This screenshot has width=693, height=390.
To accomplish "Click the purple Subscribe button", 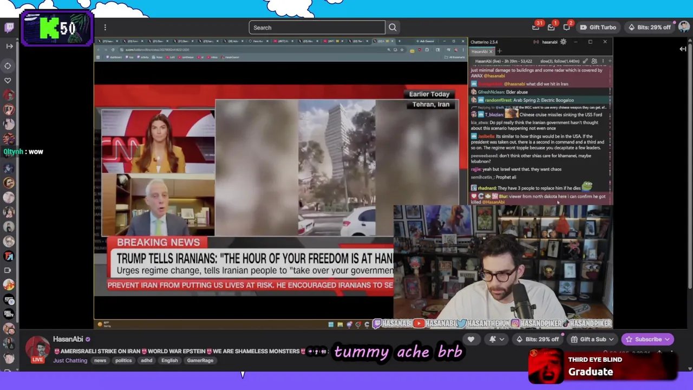I will (x=647, y=339).
